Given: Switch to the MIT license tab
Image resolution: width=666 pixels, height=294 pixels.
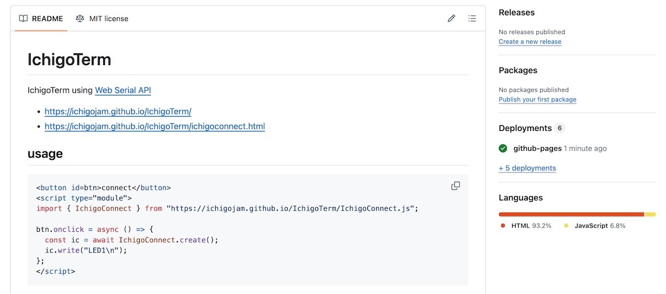Looking at the screenshot, I should point(102,19).
